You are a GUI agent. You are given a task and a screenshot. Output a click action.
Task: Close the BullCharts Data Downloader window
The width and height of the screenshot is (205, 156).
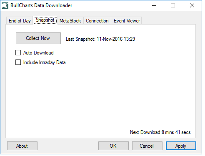(x=192, y=5)
